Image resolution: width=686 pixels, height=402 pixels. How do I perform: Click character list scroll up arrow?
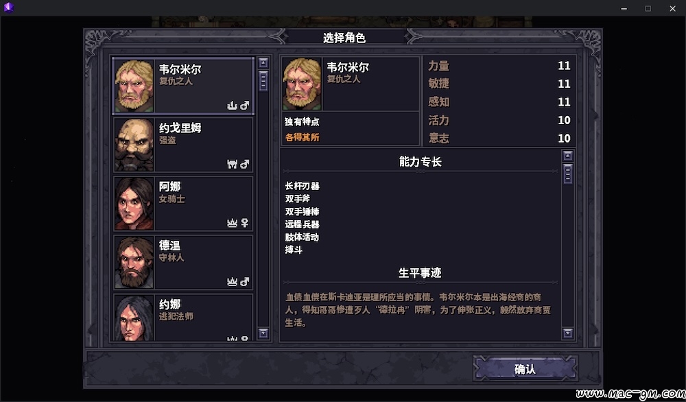point(263,63)
